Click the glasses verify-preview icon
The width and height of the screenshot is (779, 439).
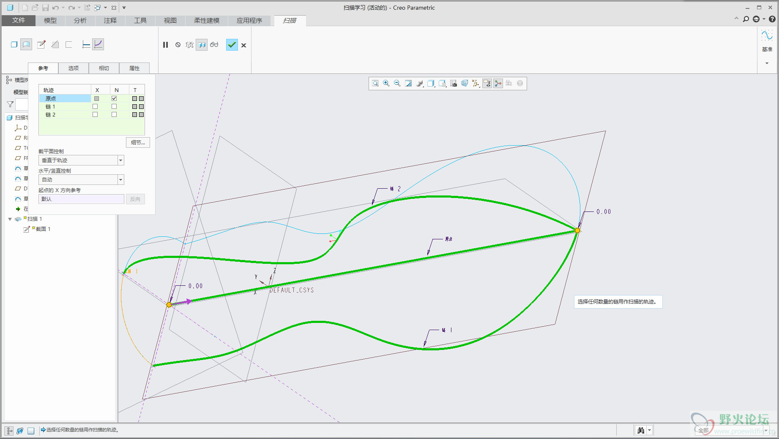pyautogui.click(x=214, y=45)
